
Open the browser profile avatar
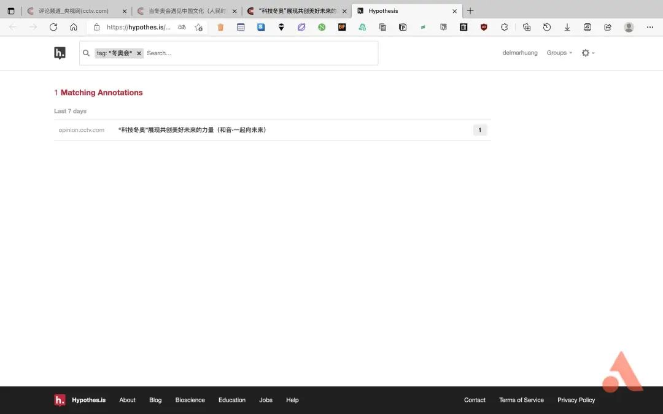click(629, 27)
